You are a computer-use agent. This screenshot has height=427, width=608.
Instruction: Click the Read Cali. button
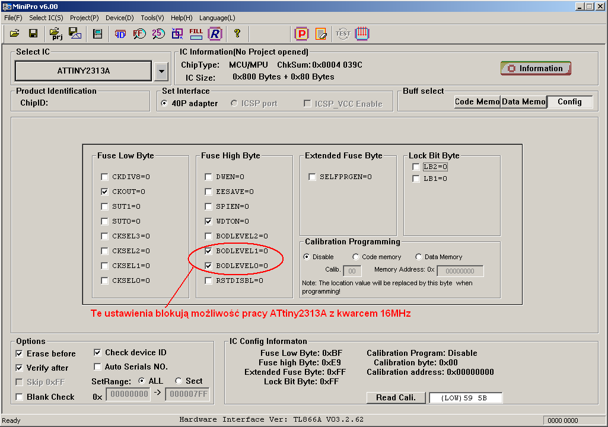coord(396,397)
